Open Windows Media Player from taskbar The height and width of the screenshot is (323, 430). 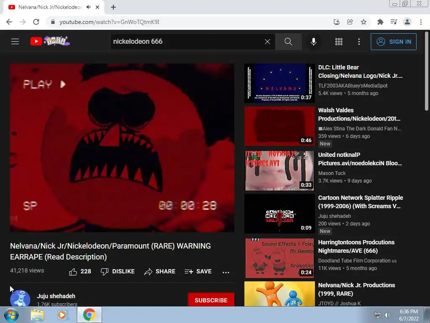(x=63, y=315)
